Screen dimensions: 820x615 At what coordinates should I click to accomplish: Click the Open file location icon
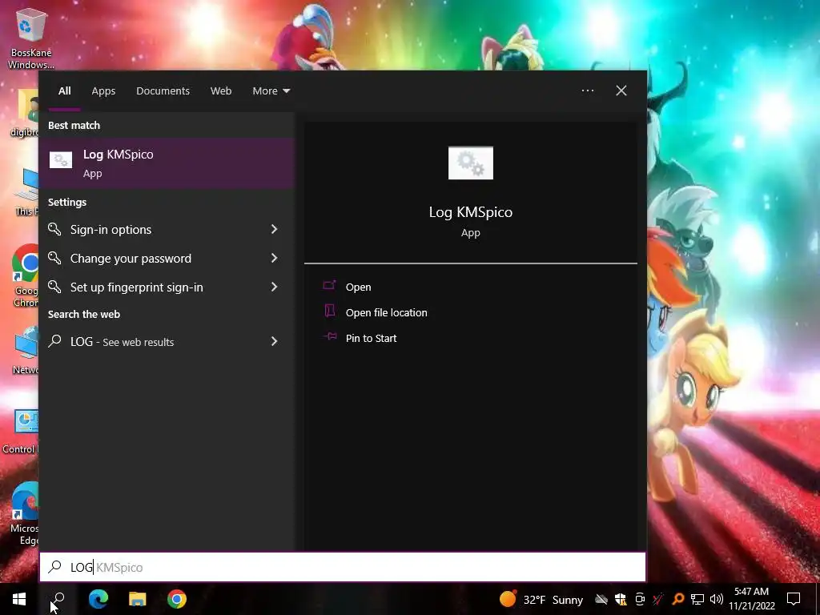329,311
